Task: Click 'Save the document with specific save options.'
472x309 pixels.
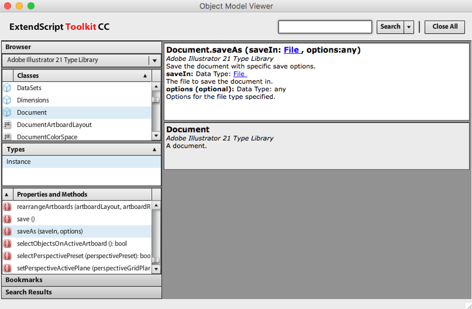Action: point(241,66)
